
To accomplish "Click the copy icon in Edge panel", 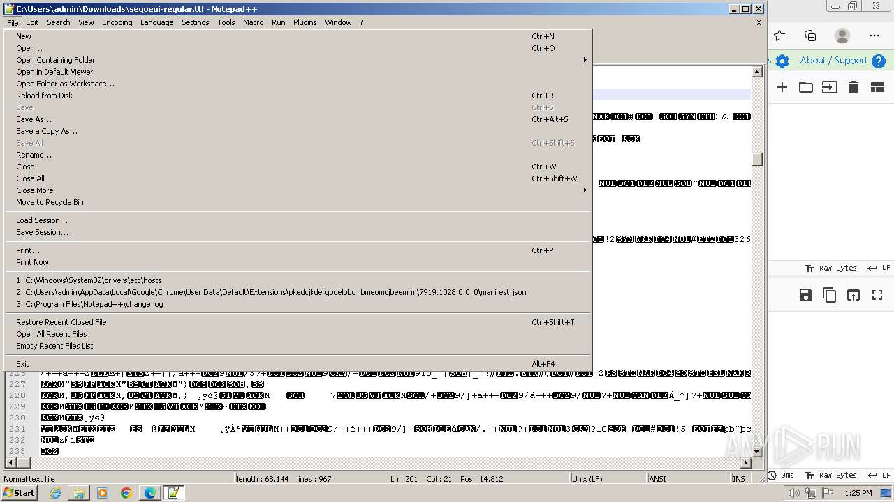I will (x=830, y=295).
